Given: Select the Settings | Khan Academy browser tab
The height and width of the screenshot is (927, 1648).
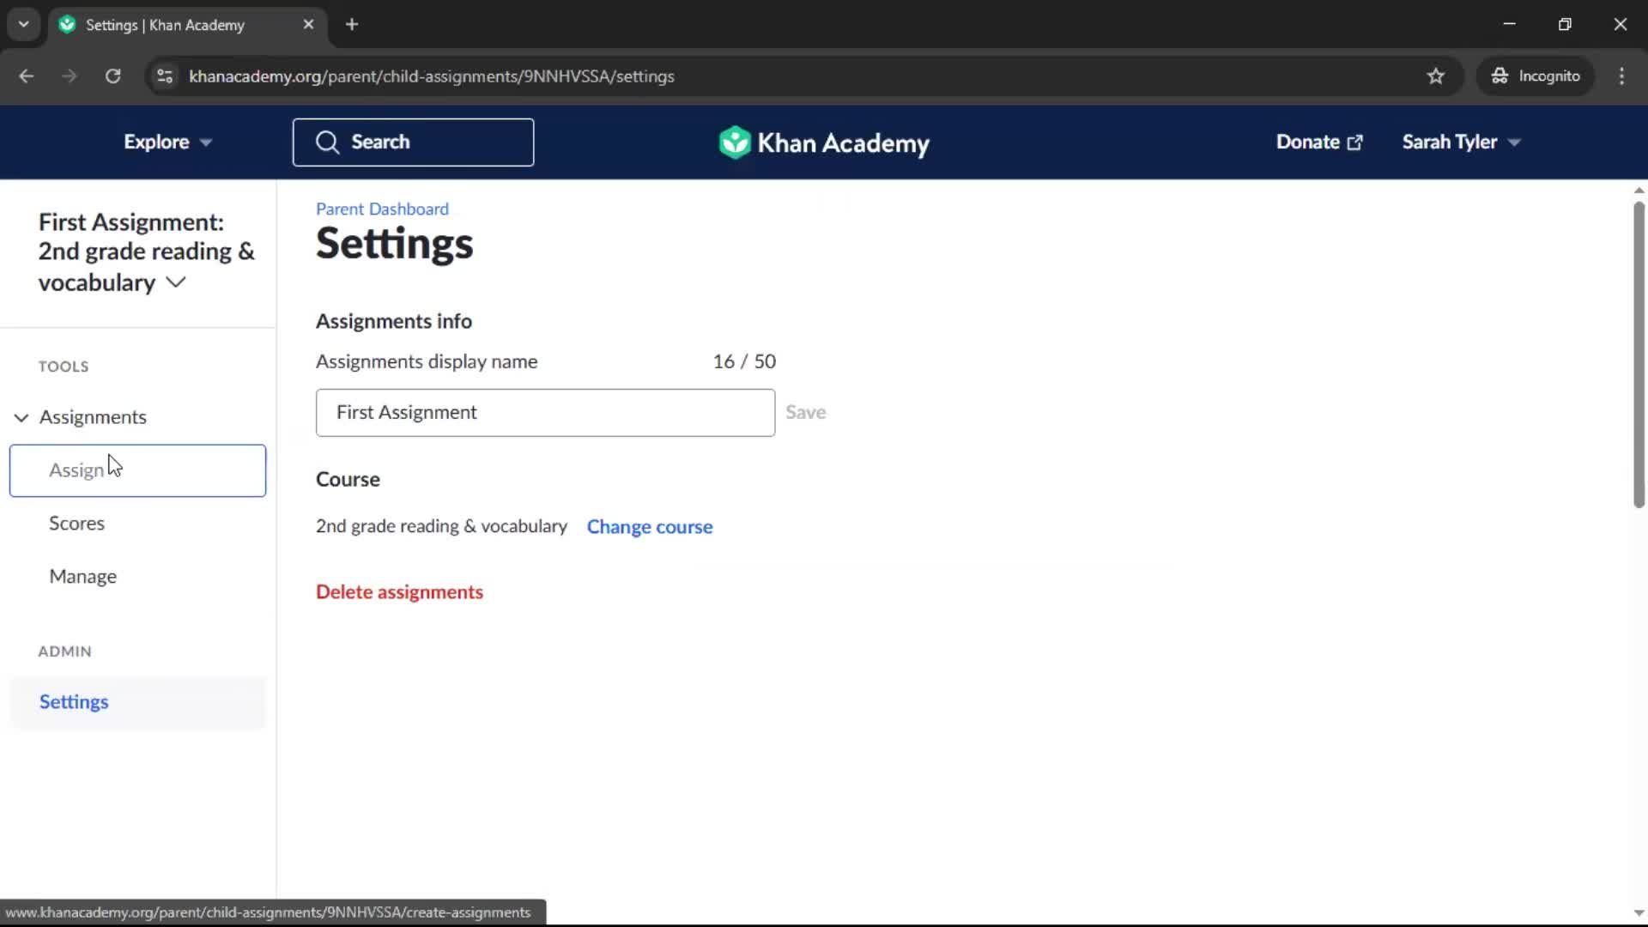Looking at the screenshot, I should [x=187, y=24].
